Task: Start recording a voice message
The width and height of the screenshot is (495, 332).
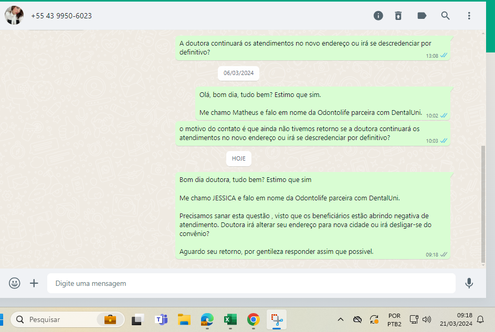Action: coord(469,283)
